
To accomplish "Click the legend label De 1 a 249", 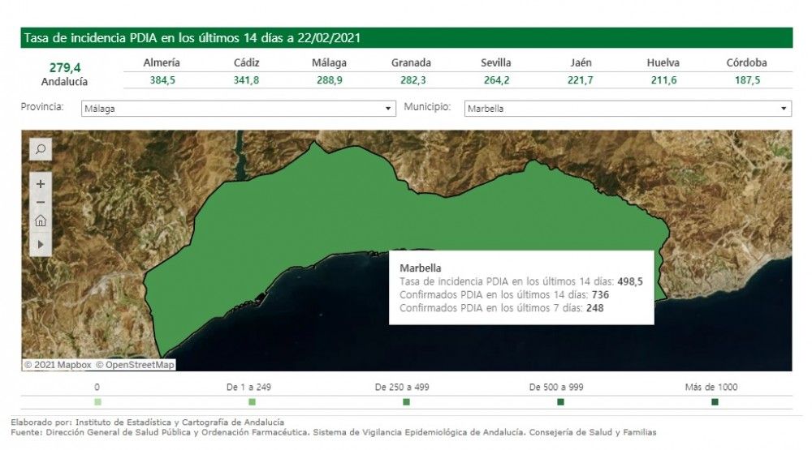I will coord(248,387).
